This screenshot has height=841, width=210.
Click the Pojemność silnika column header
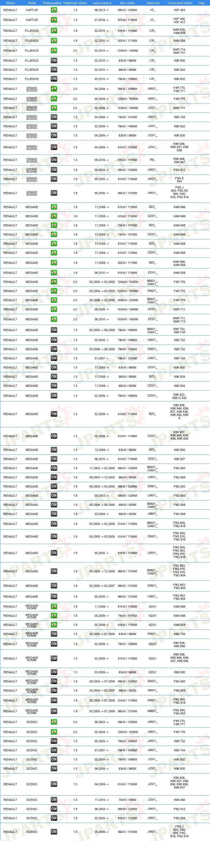[75, 3]
